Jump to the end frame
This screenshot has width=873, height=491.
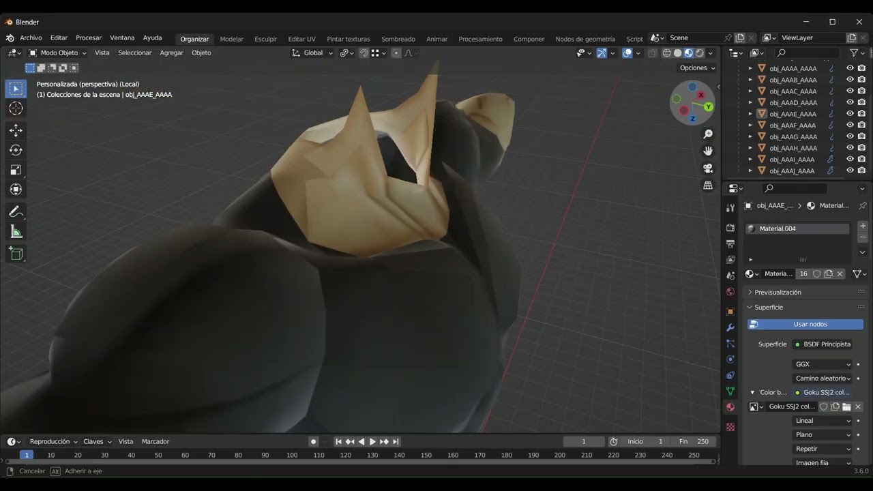396,442
